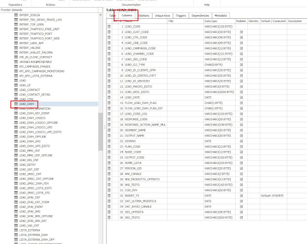Click the table icon beside KPI_CAMPAIGN_PHASES
This screenshot has height=244, width=307.
(x=16, y=67)
